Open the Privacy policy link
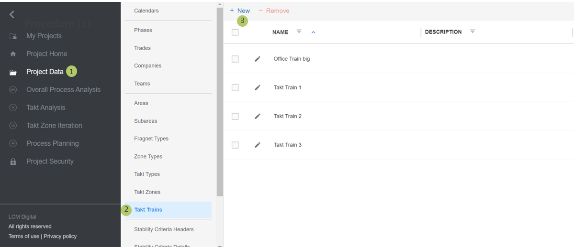574x248 pixels. (60, 236)
